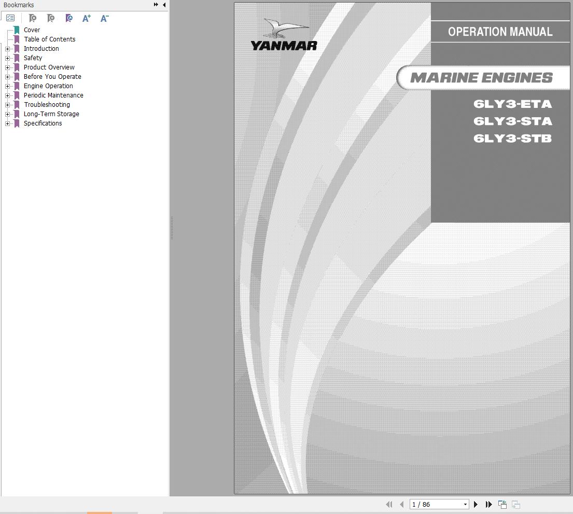Click the delete bookmark icon
573x514 pixels.
point(32,18)
